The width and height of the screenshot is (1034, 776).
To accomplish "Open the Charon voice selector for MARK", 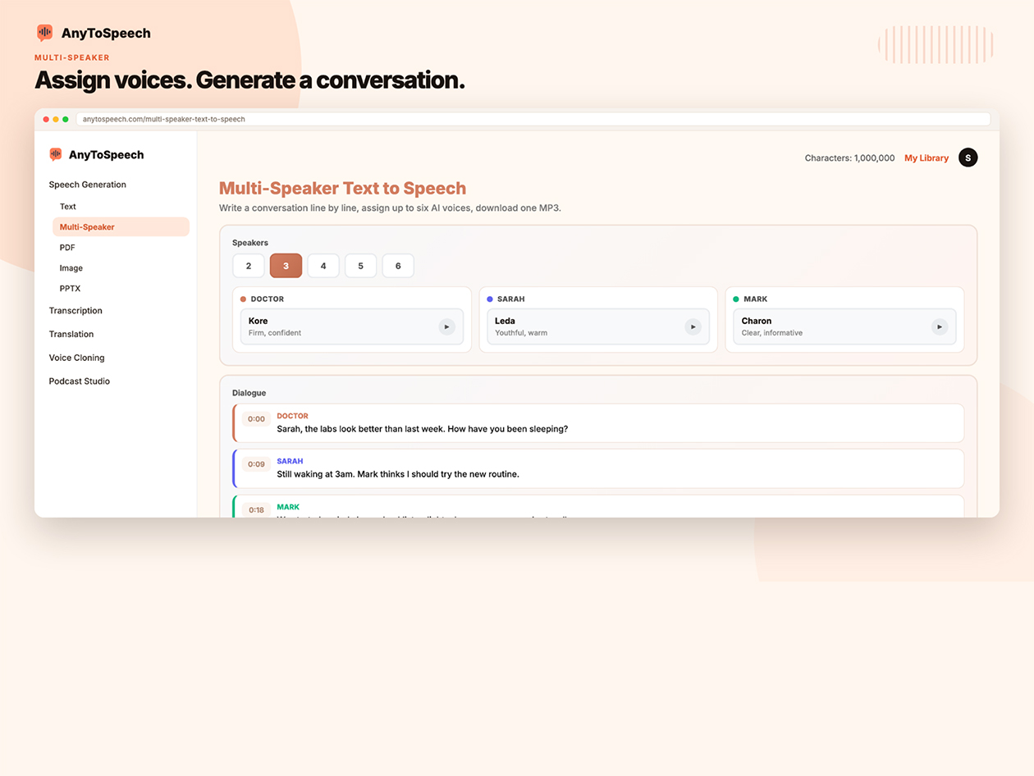I will [844, 326].
